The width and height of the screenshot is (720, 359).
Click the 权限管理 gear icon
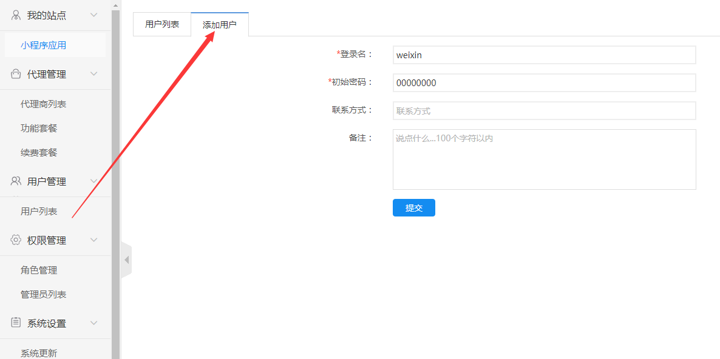(x=16, y=240)
